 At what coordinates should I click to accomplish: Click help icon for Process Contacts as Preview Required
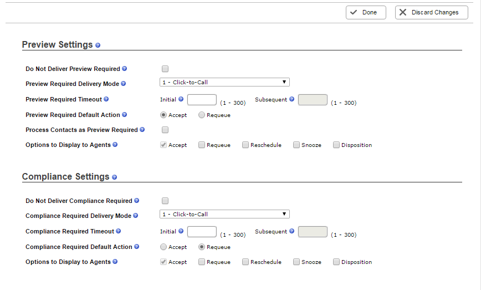(x=142, y=130)
